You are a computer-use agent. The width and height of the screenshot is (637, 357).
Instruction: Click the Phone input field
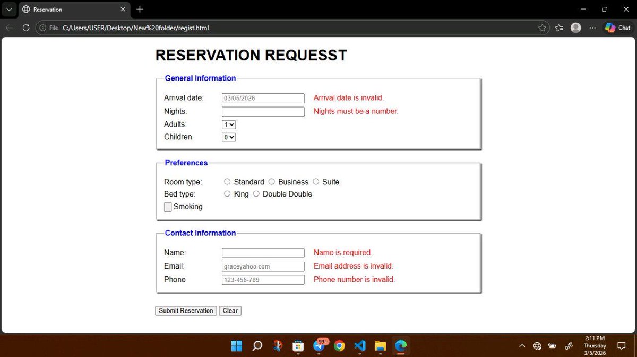pos(263,280)
